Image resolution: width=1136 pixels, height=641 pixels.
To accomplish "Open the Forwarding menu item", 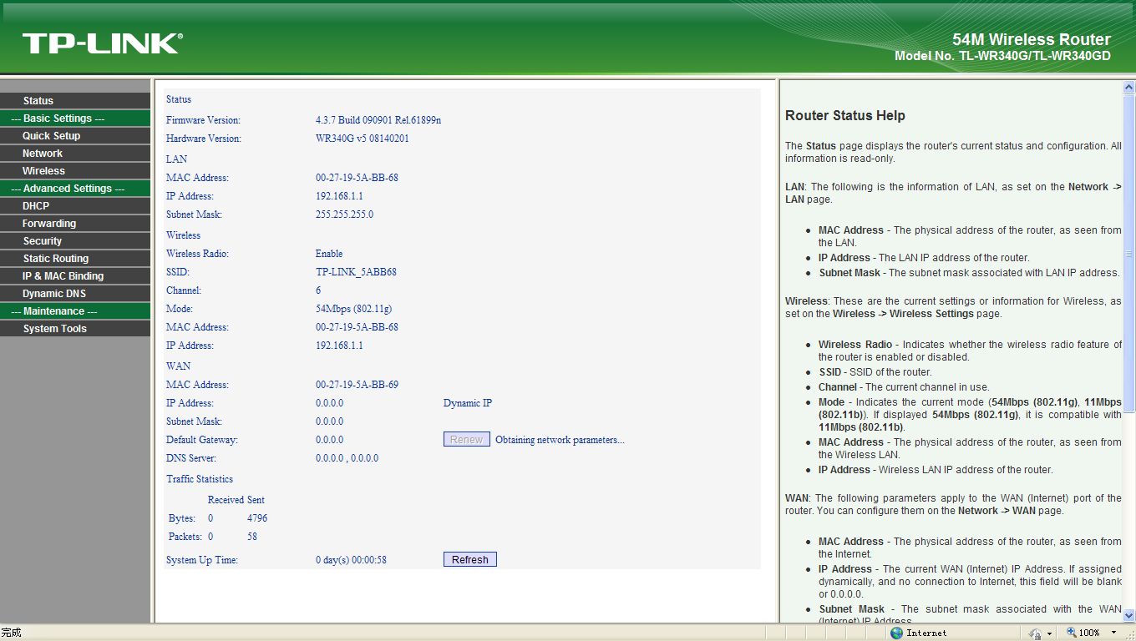I will (75, 223).
